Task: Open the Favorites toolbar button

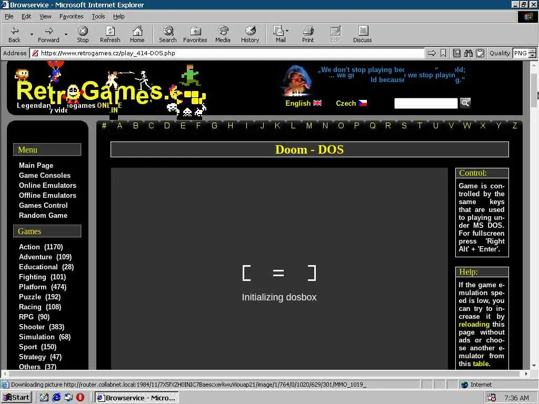Action: click(195, 34)
